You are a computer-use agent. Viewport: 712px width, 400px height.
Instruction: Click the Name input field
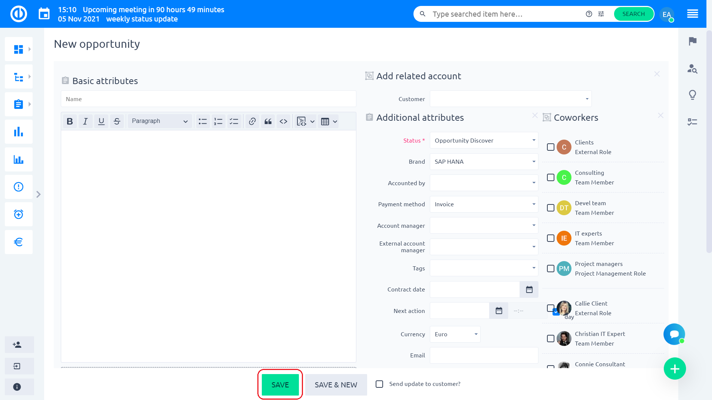coord(208,99)
